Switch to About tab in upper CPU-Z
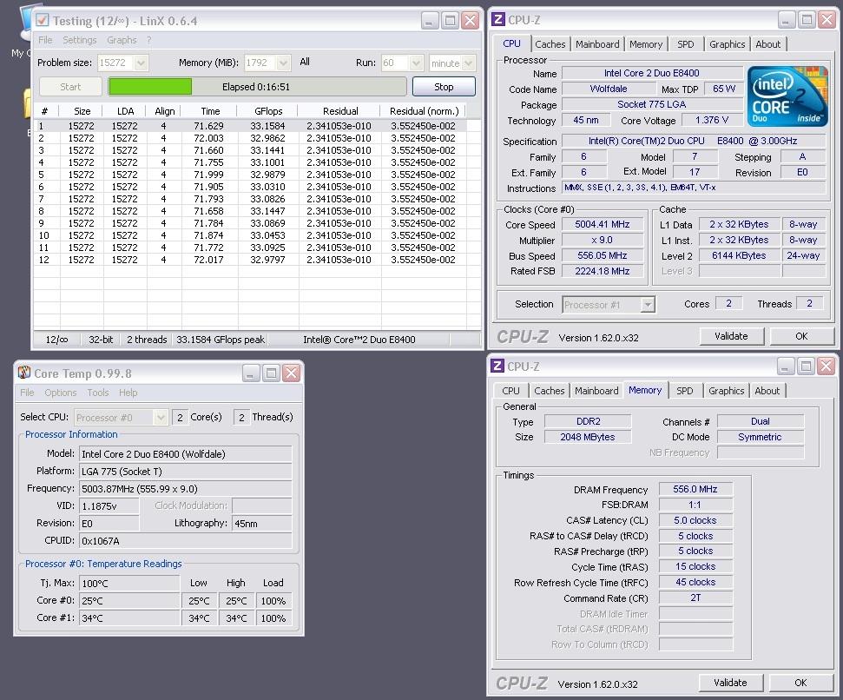843x700 pixels. (767, 44)
